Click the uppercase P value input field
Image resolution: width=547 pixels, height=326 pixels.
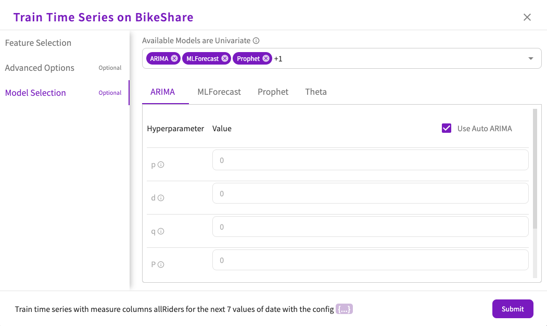tap(370, 260)
